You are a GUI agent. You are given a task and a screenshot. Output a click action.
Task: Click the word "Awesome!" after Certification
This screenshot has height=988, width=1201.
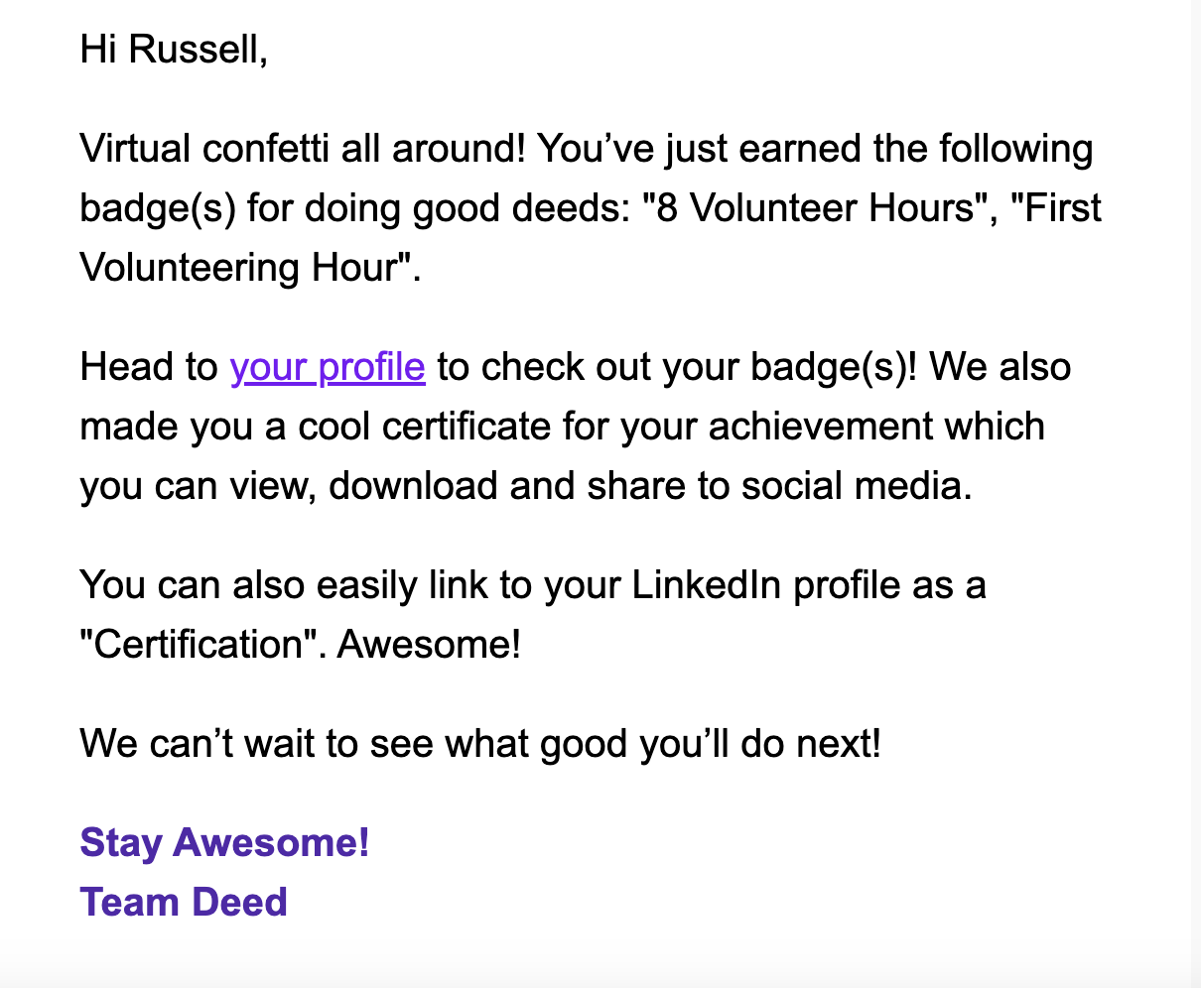tap(429, 645)
